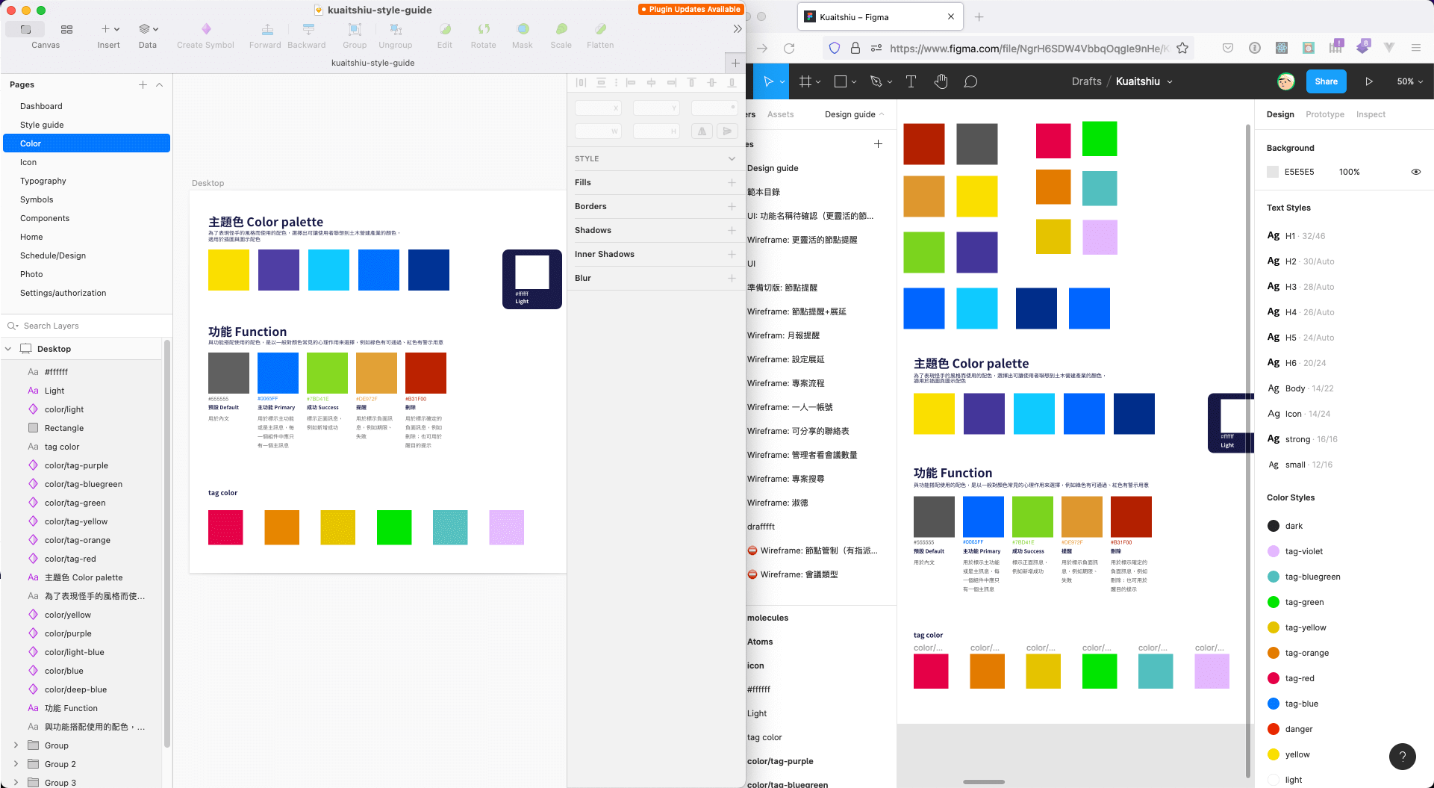The width and height of the screenshot is (1434, 788).
Task: Expand the Group layer in Sketch
Action: [16, 745]
